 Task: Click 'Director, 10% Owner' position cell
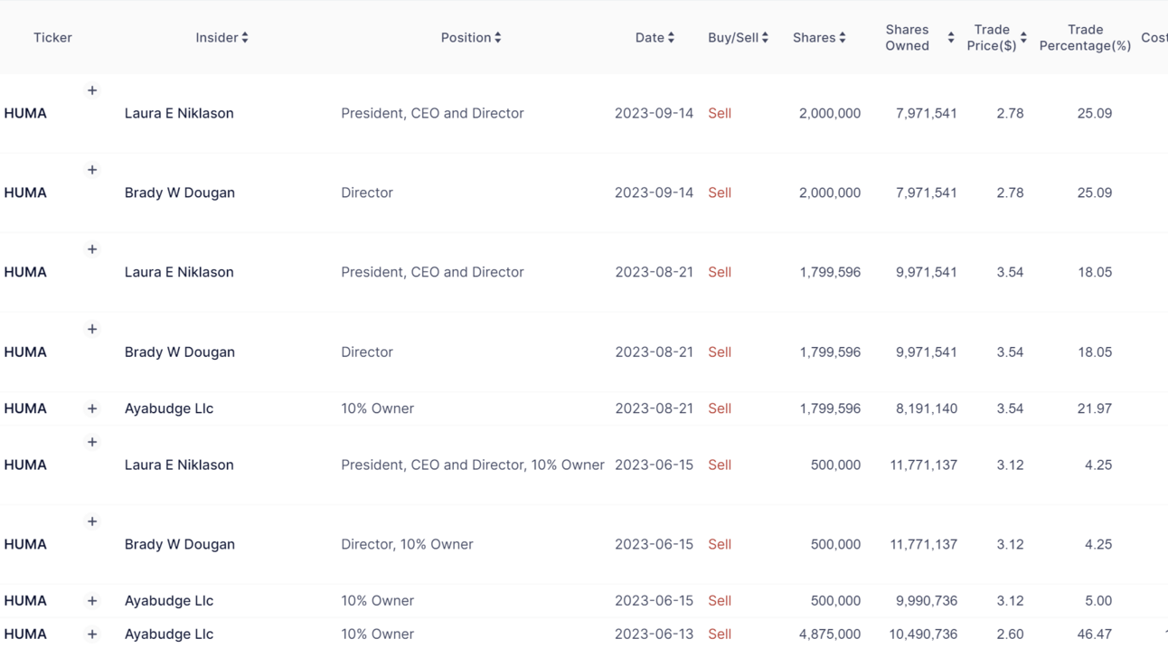coord(407,544)
